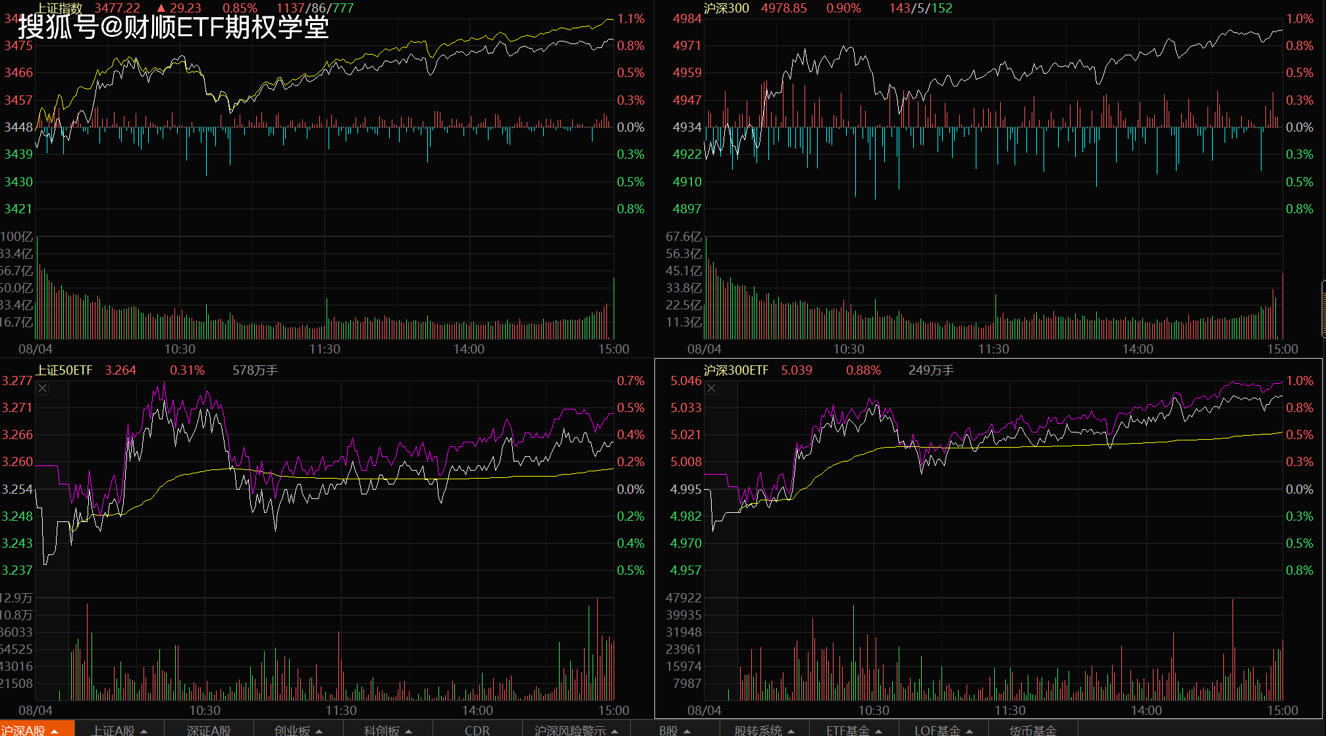Select the 上证50ETF panel title

(x=65, y=370)
